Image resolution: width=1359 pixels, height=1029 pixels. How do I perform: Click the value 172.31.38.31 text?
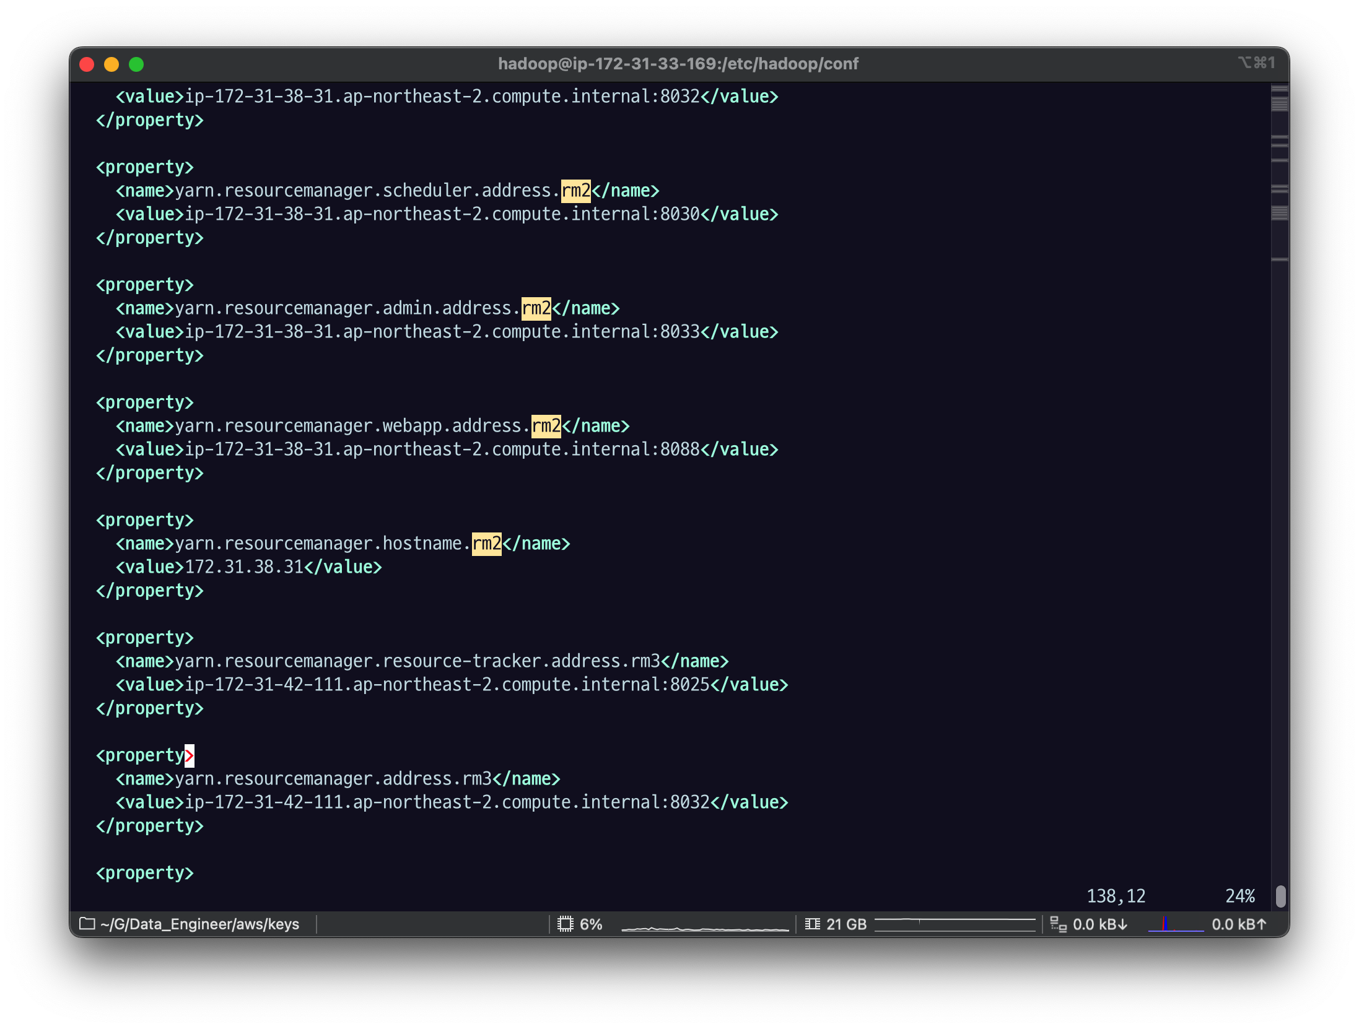coord(244,567)
